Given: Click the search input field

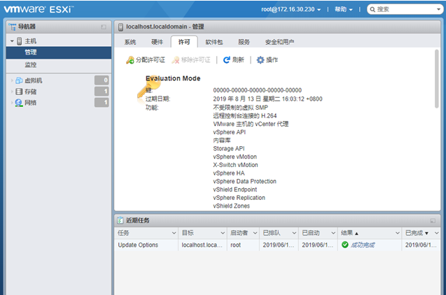Looking at the screenshot, I should coord(405,9).
